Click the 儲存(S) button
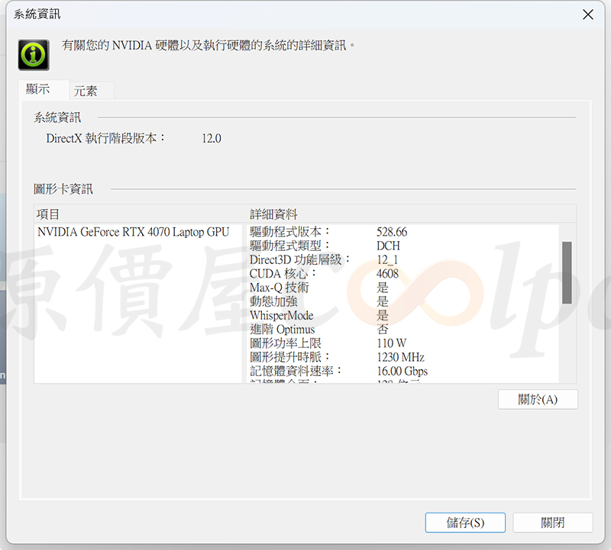Viewport: 611px width, 550px height. tap(465, 523)
